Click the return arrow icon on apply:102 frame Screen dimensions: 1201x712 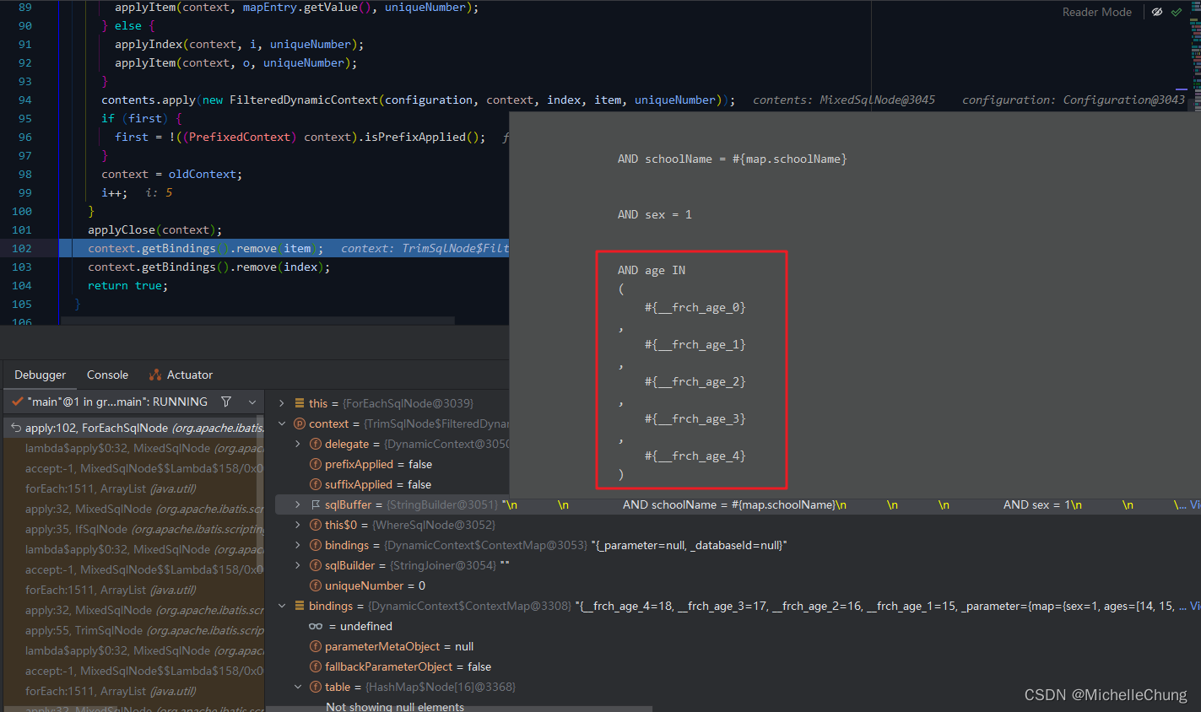(15, 428)
